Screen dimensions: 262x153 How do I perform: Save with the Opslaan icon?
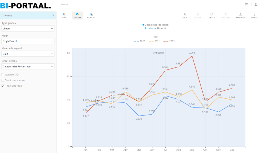[241, 14]
